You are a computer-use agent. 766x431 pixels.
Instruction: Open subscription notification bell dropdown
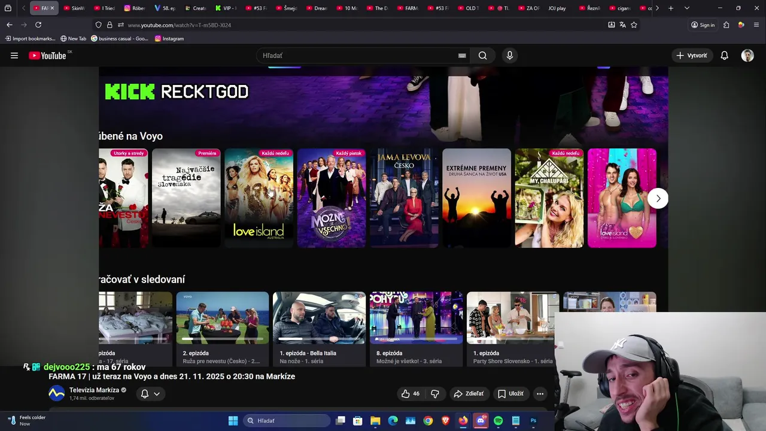point(150,393)
